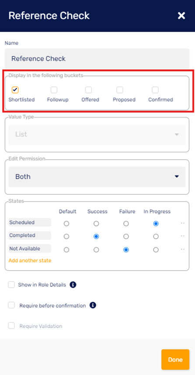Set Scheduled state as Default radio button

pyautogui.click(x=66, y=224)
